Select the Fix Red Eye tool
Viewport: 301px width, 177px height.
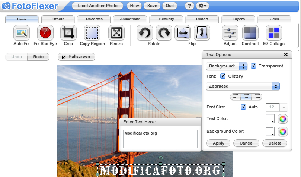click(45, 33)
